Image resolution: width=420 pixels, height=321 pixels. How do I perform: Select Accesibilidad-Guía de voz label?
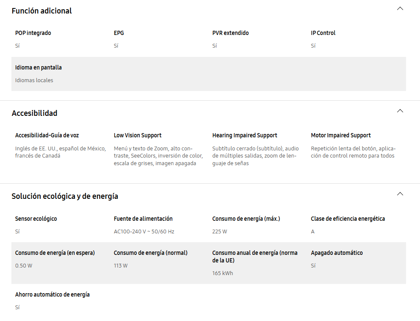pyautogui.click(x=47, y=135)
